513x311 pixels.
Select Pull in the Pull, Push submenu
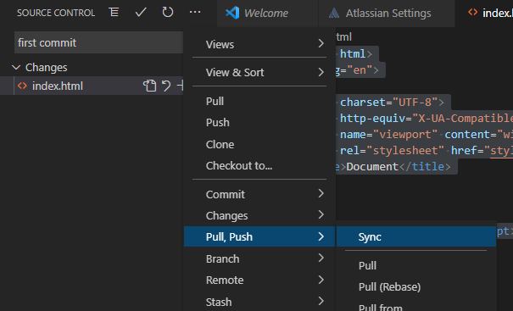pyautogui.click(x=416, y=265)
